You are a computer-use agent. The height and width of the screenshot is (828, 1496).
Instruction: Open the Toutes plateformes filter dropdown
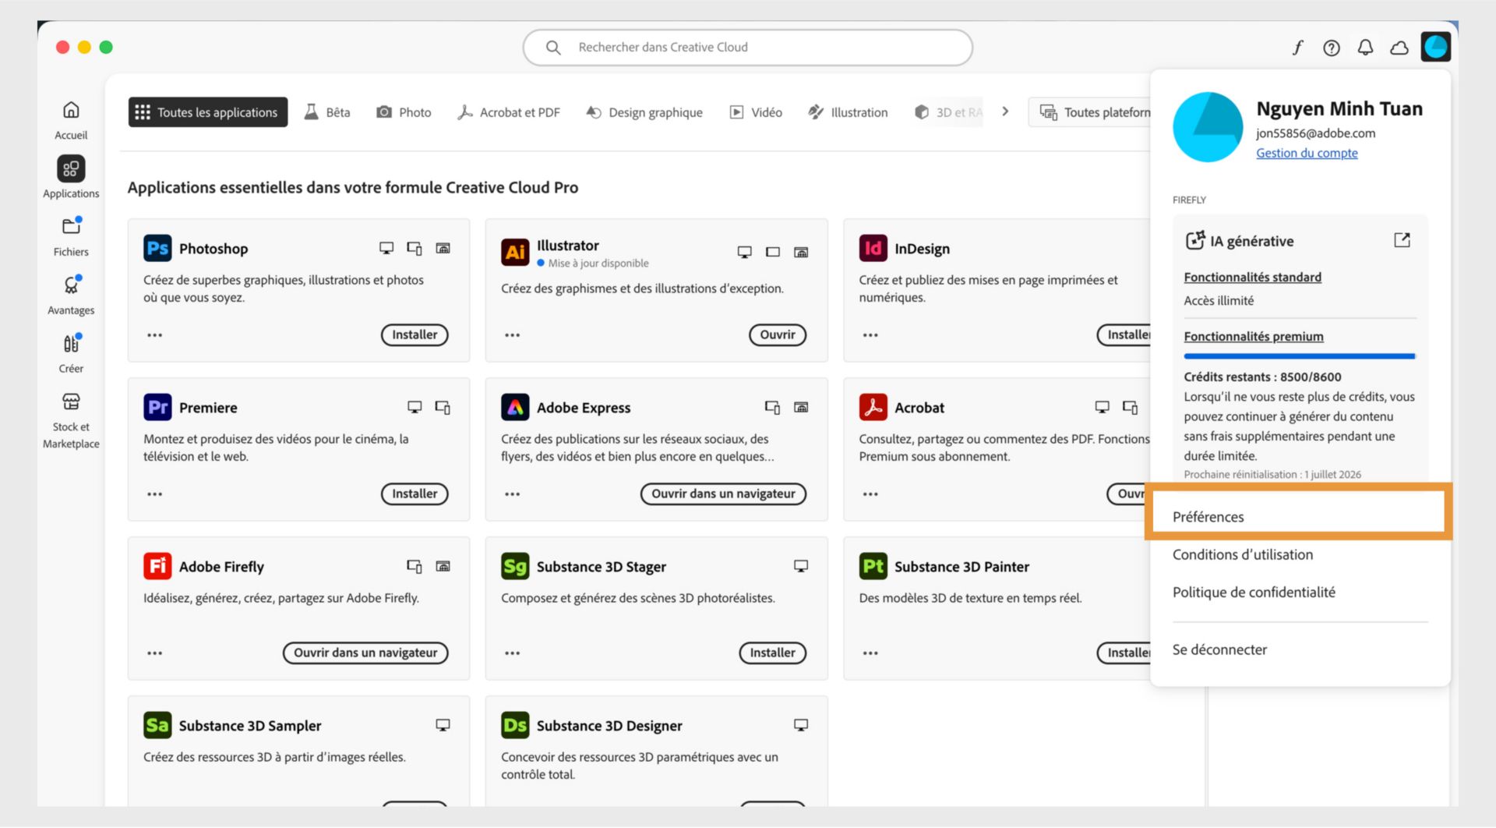[x=1091, y=112]
